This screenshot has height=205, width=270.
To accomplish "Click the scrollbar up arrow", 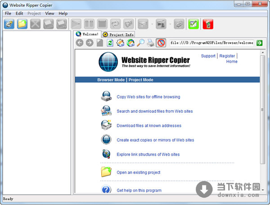I will pyautogui.click(x=262, y=52).
